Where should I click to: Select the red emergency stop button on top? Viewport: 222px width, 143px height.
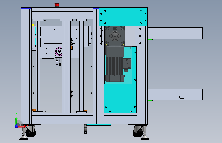pyautogui.click(x=57, y=5)
